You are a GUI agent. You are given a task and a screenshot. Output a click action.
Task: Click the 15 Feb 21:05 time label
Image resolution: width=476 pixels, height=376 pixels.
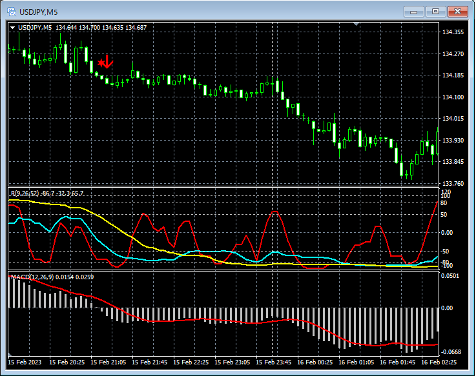point(110,362)
